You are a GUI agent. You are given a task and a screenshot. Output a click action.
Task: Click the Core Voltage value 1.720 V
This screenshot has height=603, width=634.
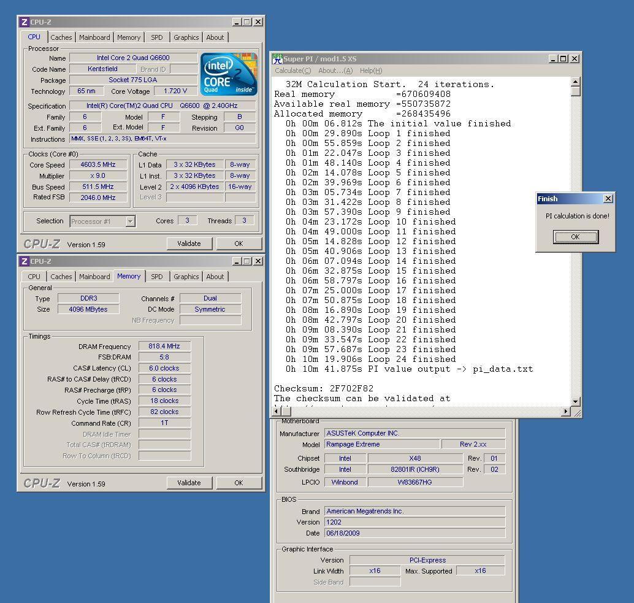pos(175,91)
